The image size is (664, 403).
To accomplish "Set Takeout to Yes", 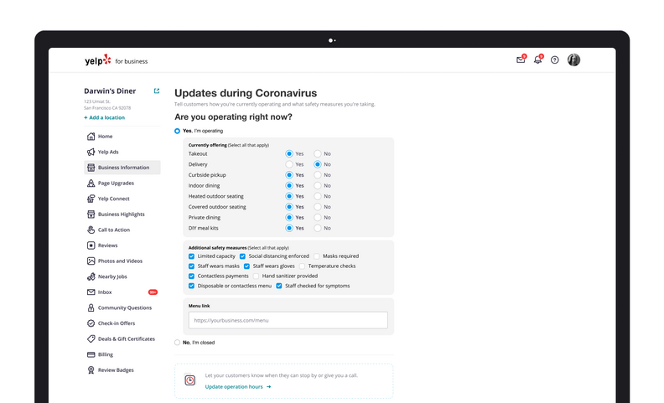I will (x=288, y=153).
